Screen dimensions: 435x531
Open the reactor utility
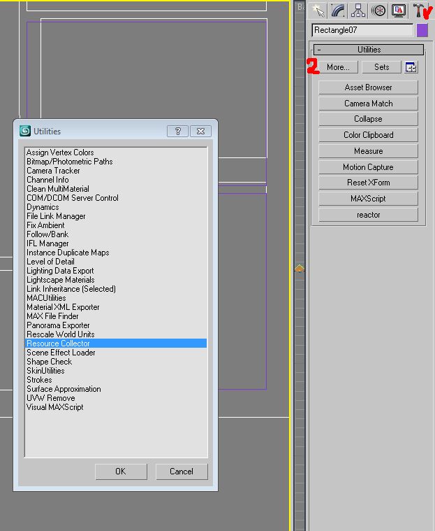(369, 215)
